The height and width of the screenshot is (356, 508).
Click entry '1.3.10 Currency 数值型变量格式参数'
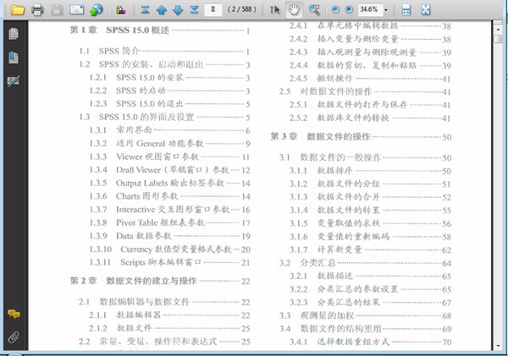point(160,249)
